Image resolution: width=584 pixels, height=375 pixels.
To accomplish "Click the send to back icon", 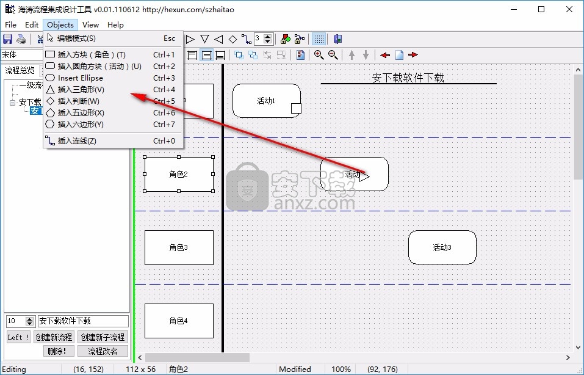I will tap(253, 55).
